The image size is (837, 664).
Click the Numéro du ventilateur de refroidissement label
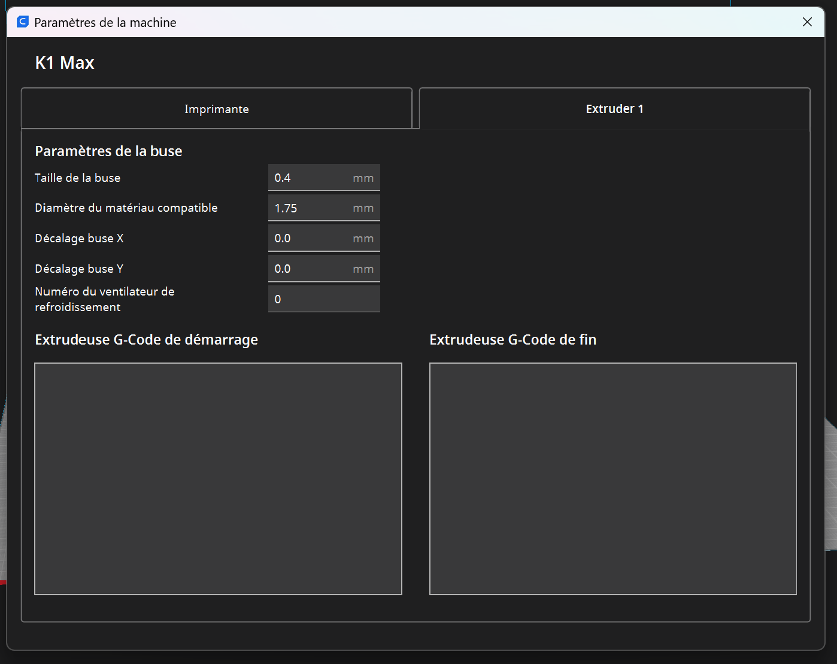(105, 299)
